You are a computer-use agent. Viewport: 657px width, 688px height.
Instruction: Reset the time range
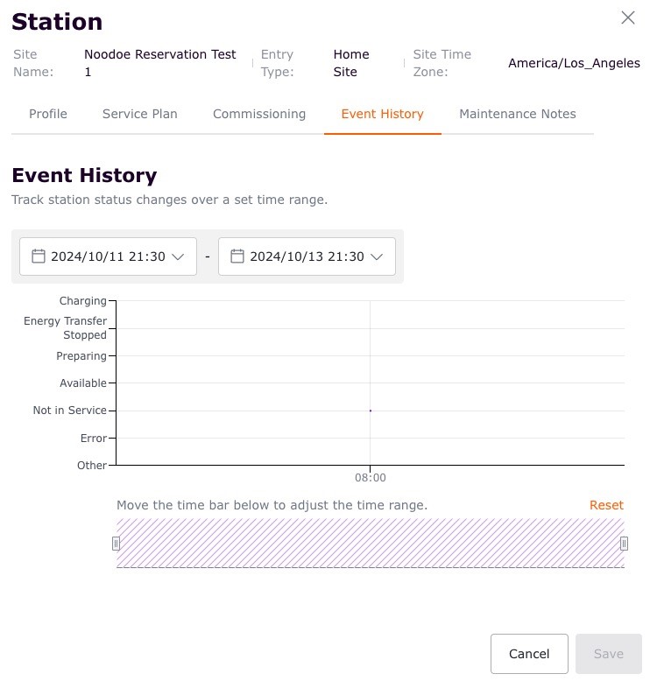[606, 505]
